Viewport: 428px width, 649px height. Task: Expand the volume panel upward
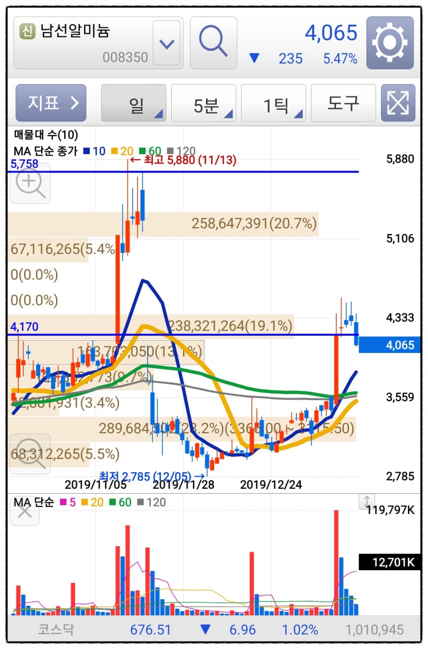(366, 502)
